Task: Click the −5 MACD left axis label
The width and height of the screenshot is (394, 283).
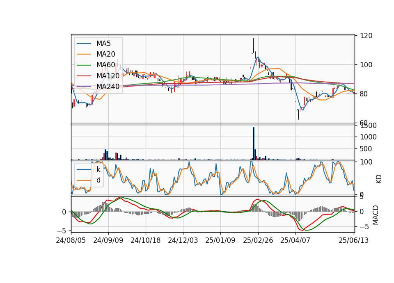Action: click(61, 231)
